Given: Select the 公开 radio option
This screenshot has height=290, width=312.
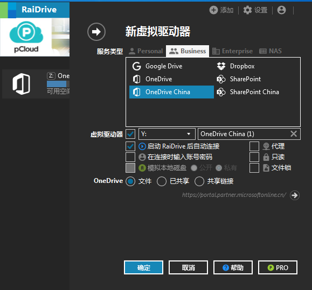Looking at the screenshot, I should tap(194, 168).
